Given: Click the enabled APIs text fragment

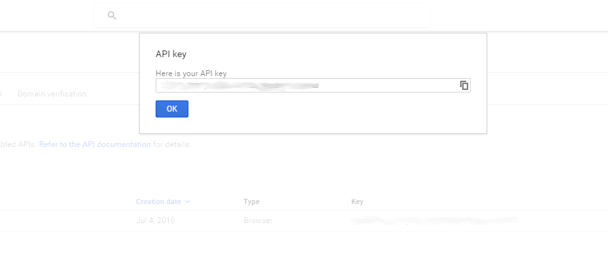Looking at the screenshot, I should click(18, 144).
